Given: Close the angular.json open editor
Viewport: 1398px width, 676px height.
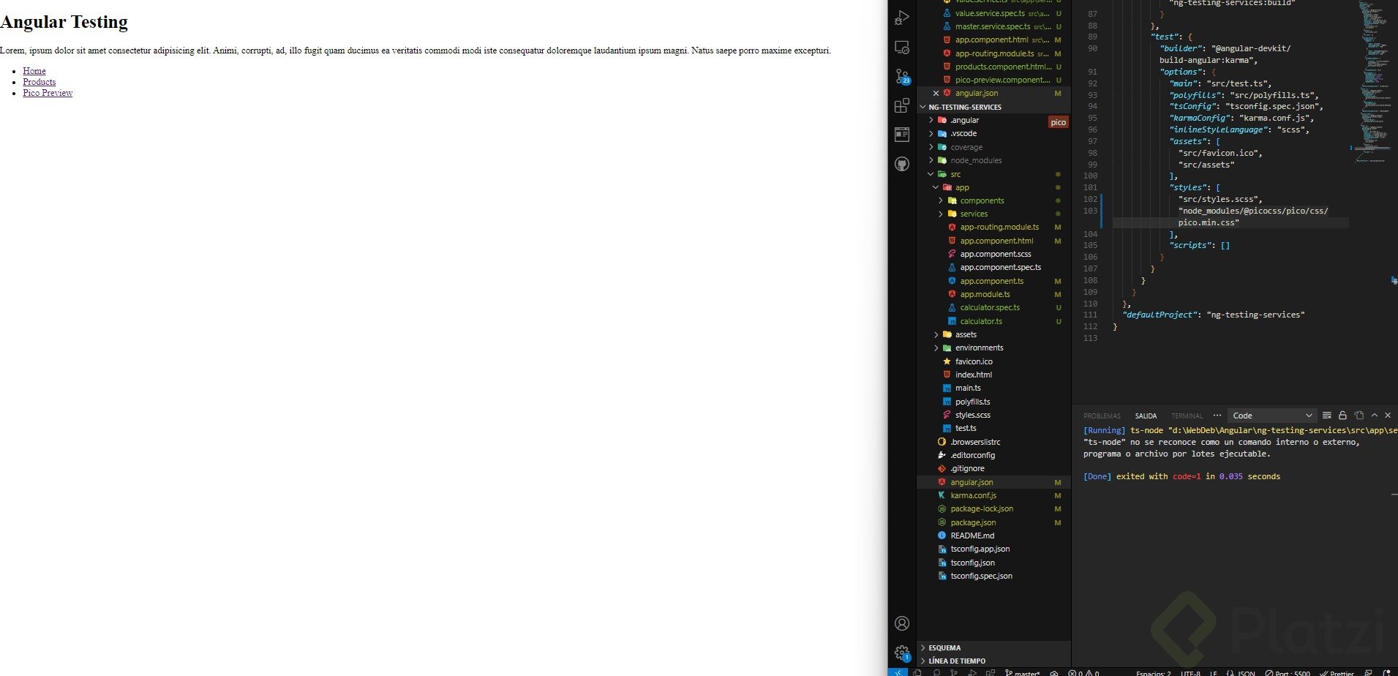Looking at the screenshot, I should pos(936,93).
